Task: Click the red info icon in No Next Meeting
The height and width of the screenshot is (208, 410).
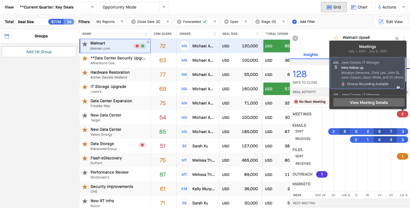Action: pos(296,102)
